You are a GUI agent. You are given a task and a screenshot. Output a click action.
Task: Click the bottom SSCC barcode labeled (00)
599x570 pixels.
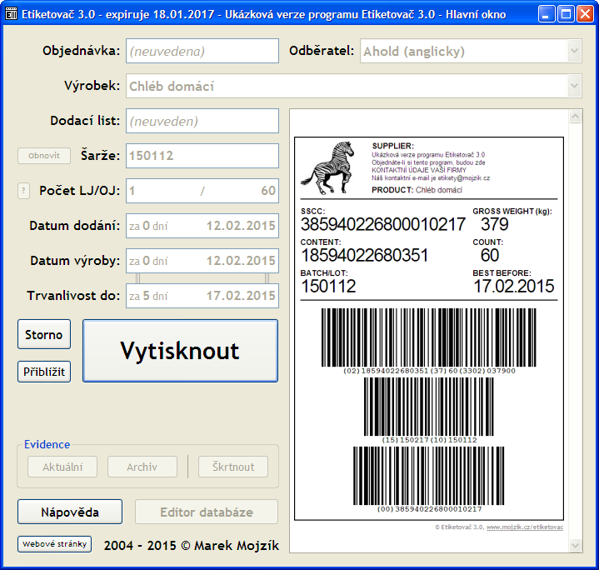[x=428, y=476]
